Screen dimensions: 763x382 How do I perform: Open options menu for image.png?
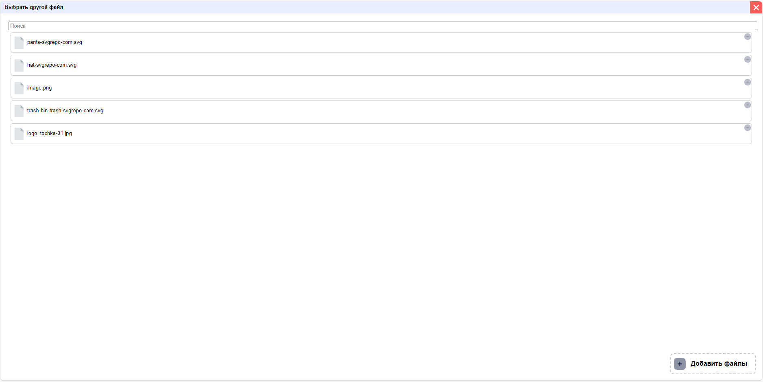point(748,82)
